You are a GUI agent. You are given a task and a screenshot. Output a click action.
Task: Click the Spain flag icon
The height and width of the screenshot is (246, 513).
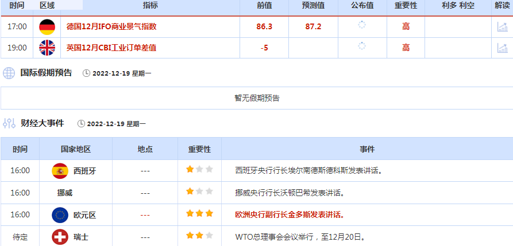(60, 170)
